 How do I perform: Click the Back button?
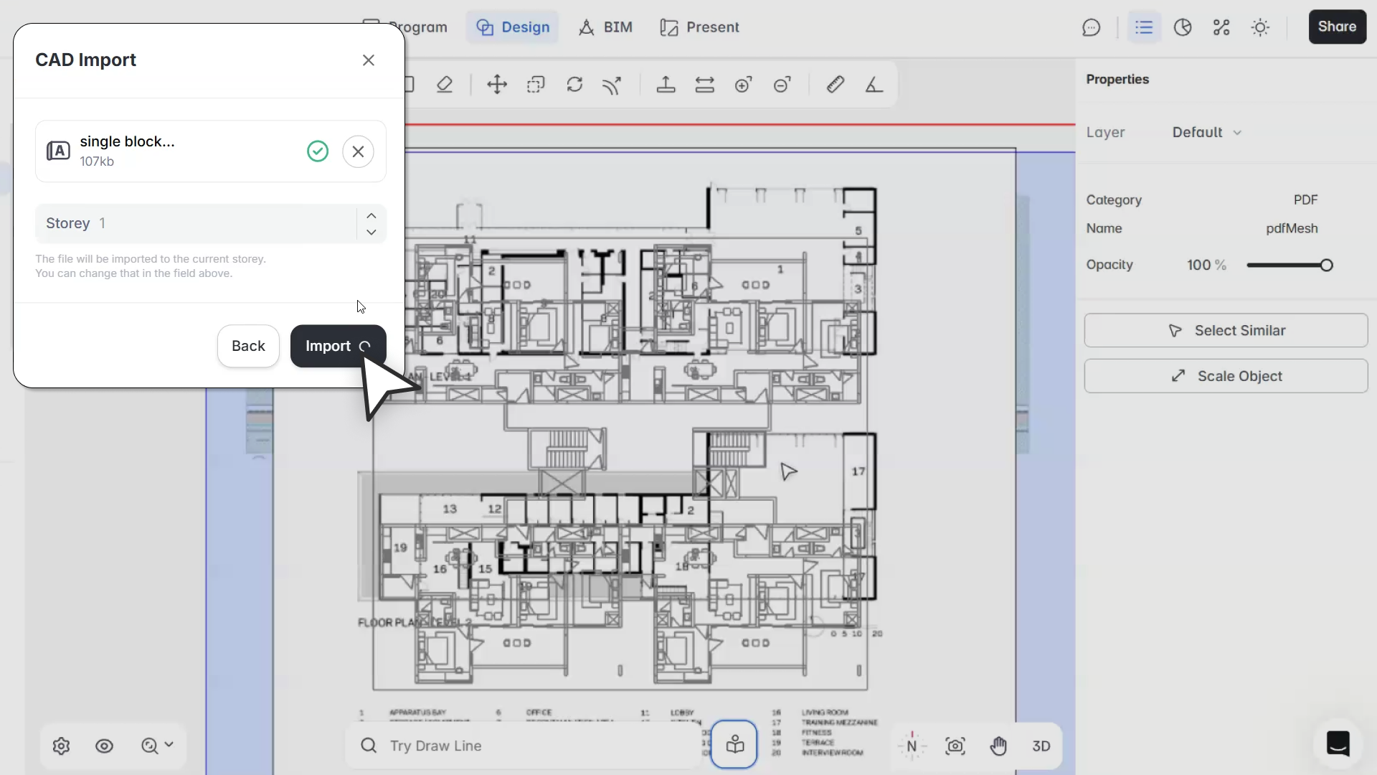click(x=248, y=346)
